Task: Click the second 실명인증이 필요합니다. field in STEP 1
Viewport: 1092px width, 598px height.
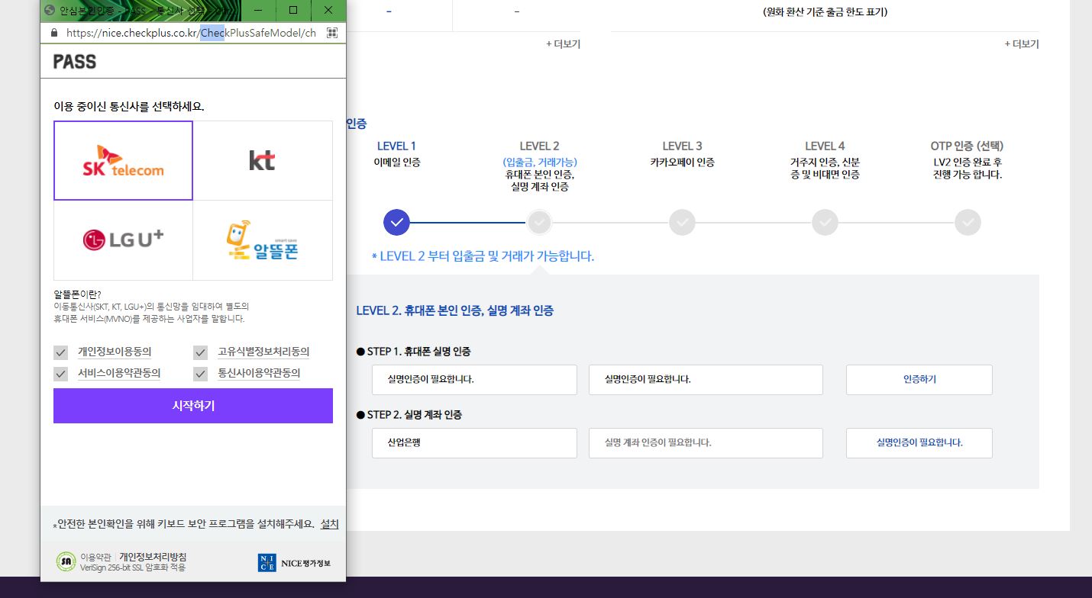Action: point(706,379)
